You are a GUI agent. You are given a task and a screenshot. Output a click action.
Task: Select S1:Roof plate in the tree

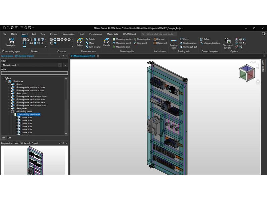pos(20,94)
